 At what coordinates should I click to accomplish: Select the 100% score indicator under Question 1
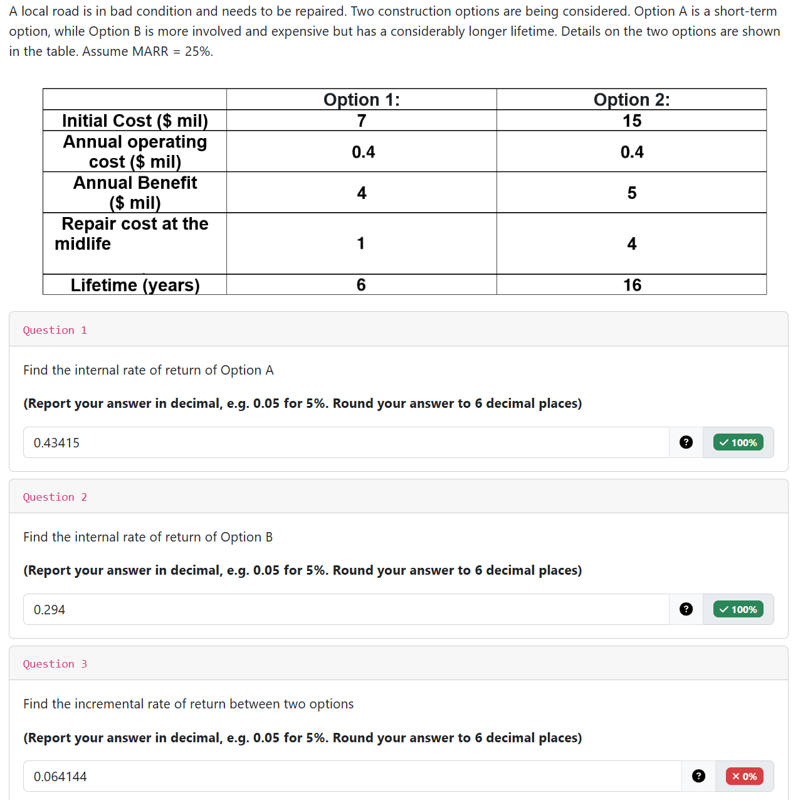(x=738, y=442)
